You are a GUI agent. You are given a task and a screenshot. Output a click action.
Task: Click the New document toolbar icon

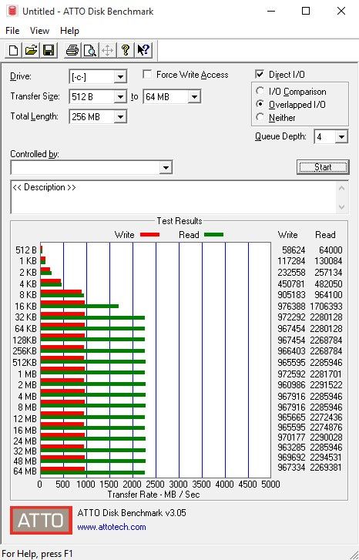point(14,50)
